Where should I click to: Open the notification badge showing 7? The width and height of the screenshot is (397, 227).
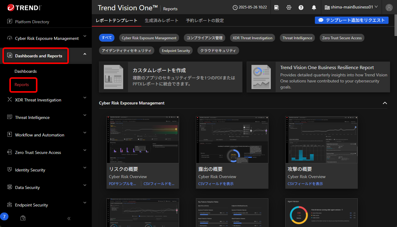(4, 216)
